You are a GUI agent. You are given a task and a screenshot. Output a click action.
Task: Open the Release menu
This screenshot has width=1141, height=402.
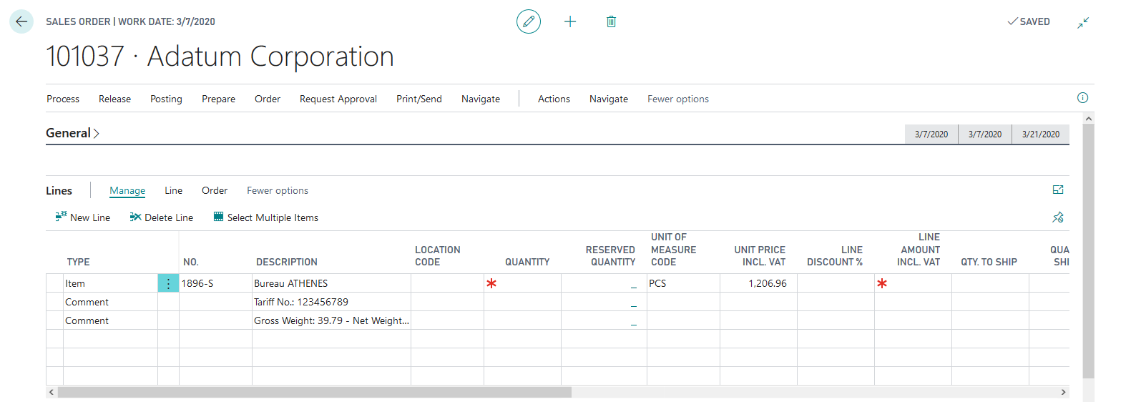pyautogui.click(x=114, y=99)
